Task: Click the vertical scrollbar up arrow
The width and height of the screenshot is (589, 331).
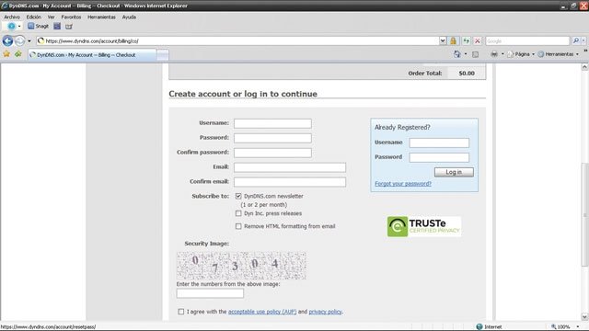Action: (x=584, y=67)
